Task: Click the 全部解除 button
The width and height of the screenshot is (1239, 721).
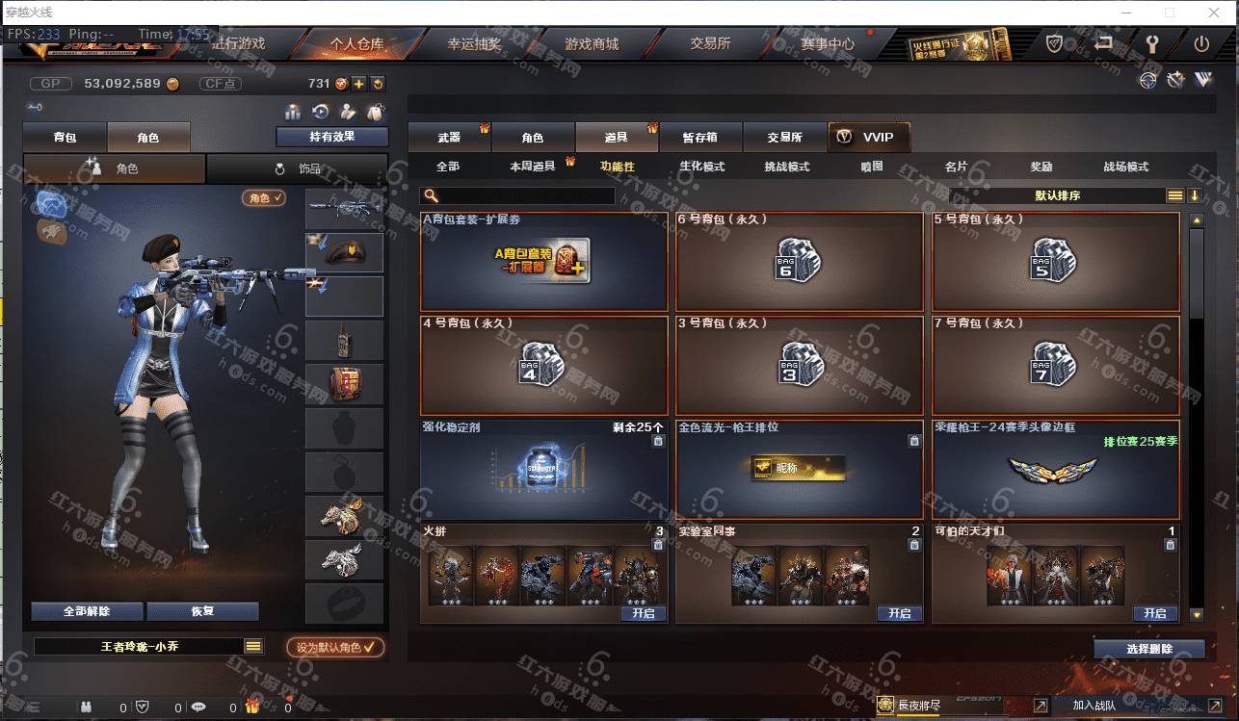Action: point(88,611)
